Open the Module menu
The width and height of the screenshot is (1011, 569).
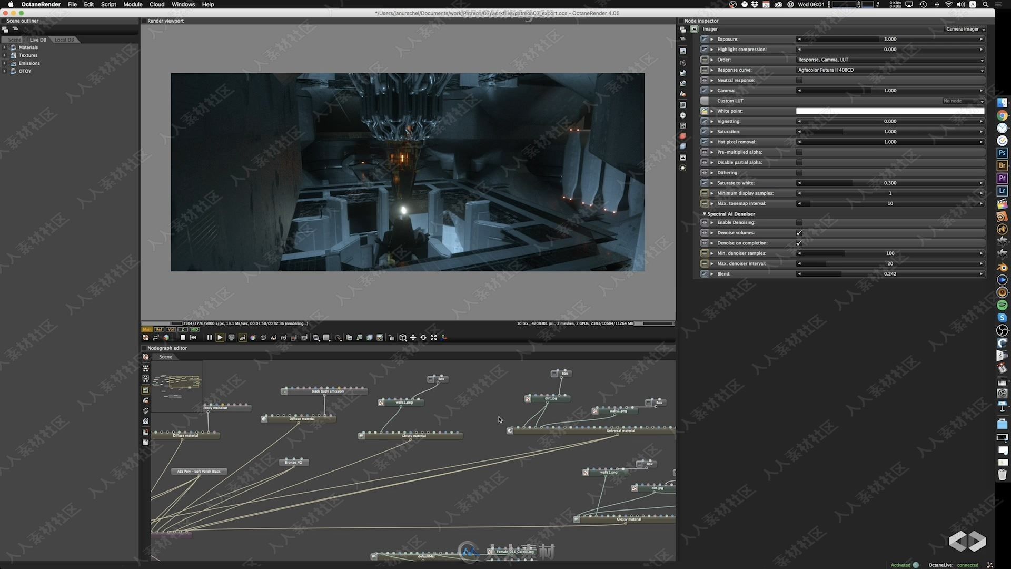133,4
